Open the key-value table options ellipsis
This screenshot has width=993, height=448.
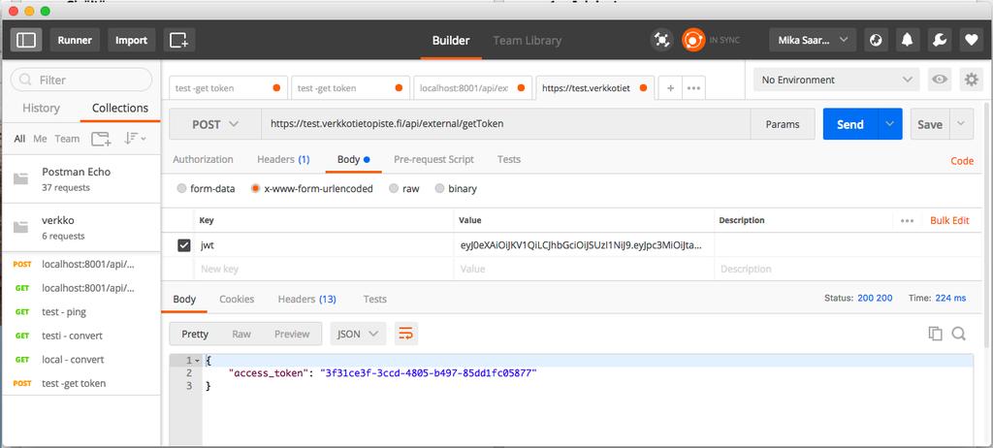pyautogui.click(x=907, y=220)
